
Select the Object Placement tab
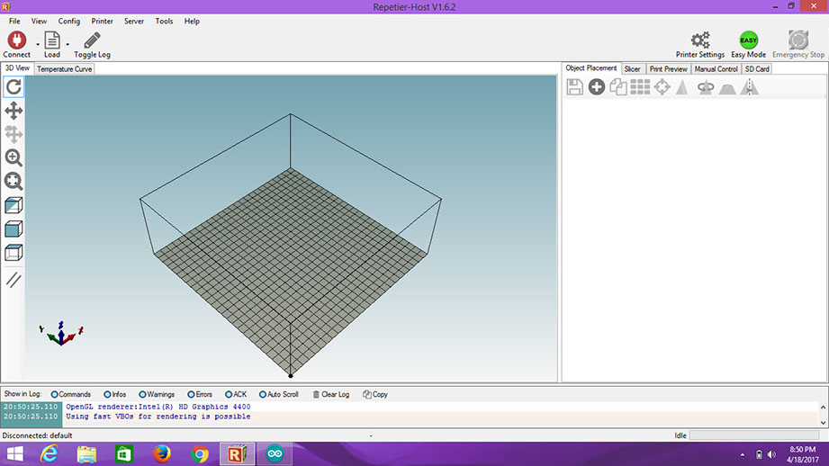point(591,68)
